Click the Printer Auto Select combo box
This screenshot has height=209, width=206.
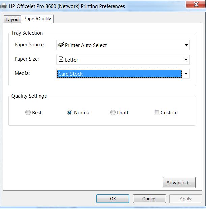click(x=123, y=45)
